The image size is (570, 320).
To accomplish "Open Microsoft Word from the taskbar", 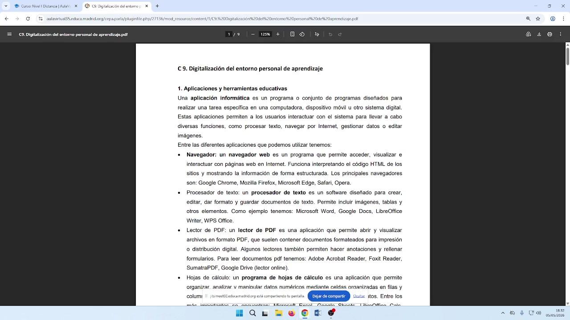I will pos(318,313).
